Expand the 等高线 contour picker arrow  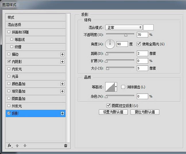(x=116, y=87)
